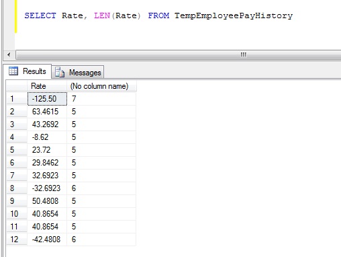This screenshot has height=257, width=341.
Task: Switch to the Results tab
Action: [x=28, y=71]
